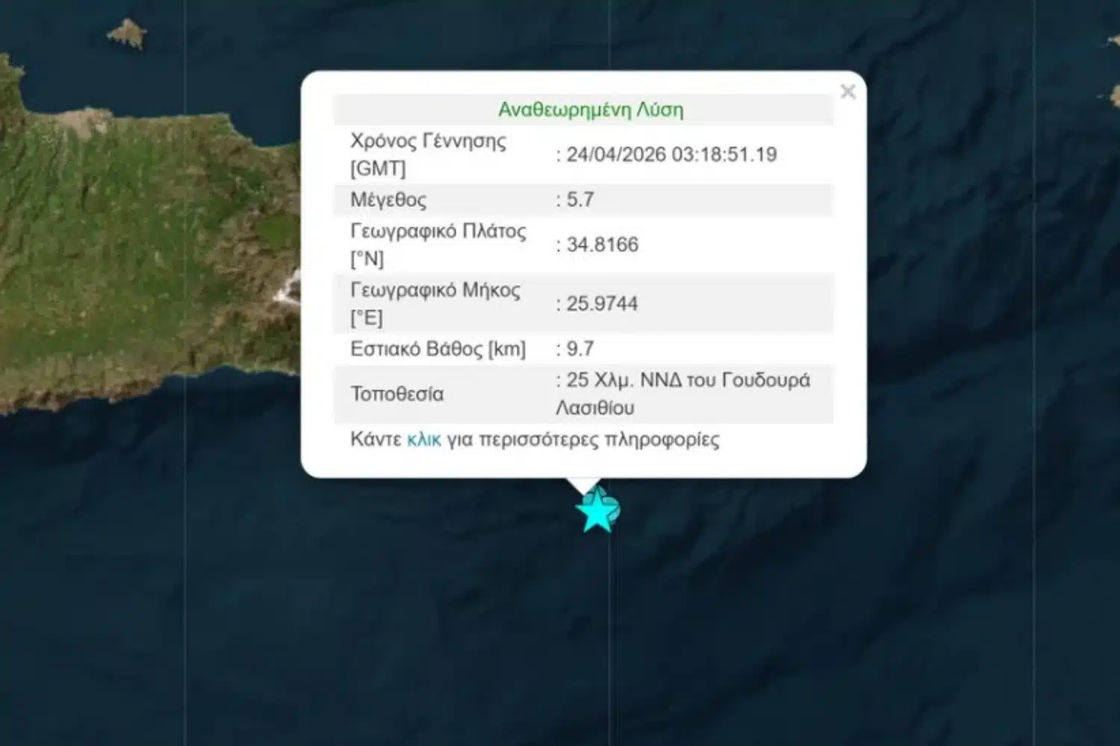The image size is (1120, 746).
Task: Close the earthquake info popup
Action: coord(847,91)
